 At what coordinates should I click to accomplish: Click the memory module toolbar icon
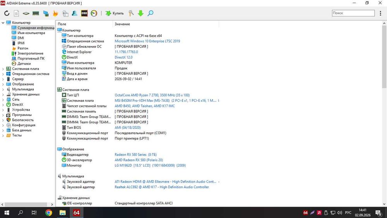(36, 13)
